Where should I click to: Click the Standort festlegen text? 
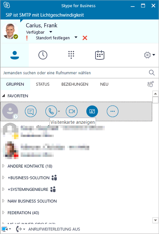coord(53,38)
